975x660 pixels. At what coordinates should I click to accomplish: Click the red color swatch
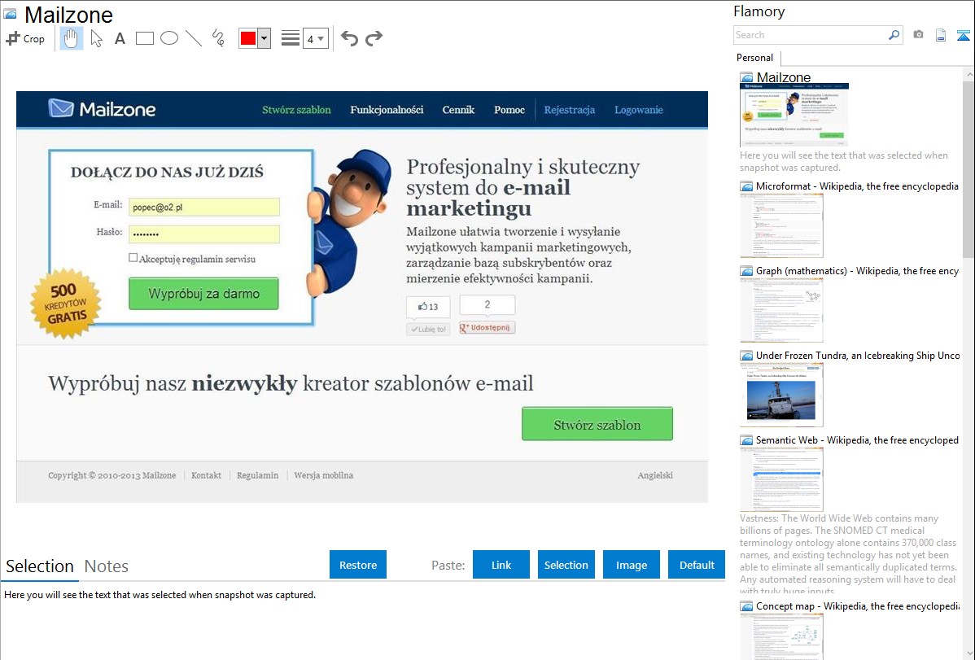click(248, 38)
